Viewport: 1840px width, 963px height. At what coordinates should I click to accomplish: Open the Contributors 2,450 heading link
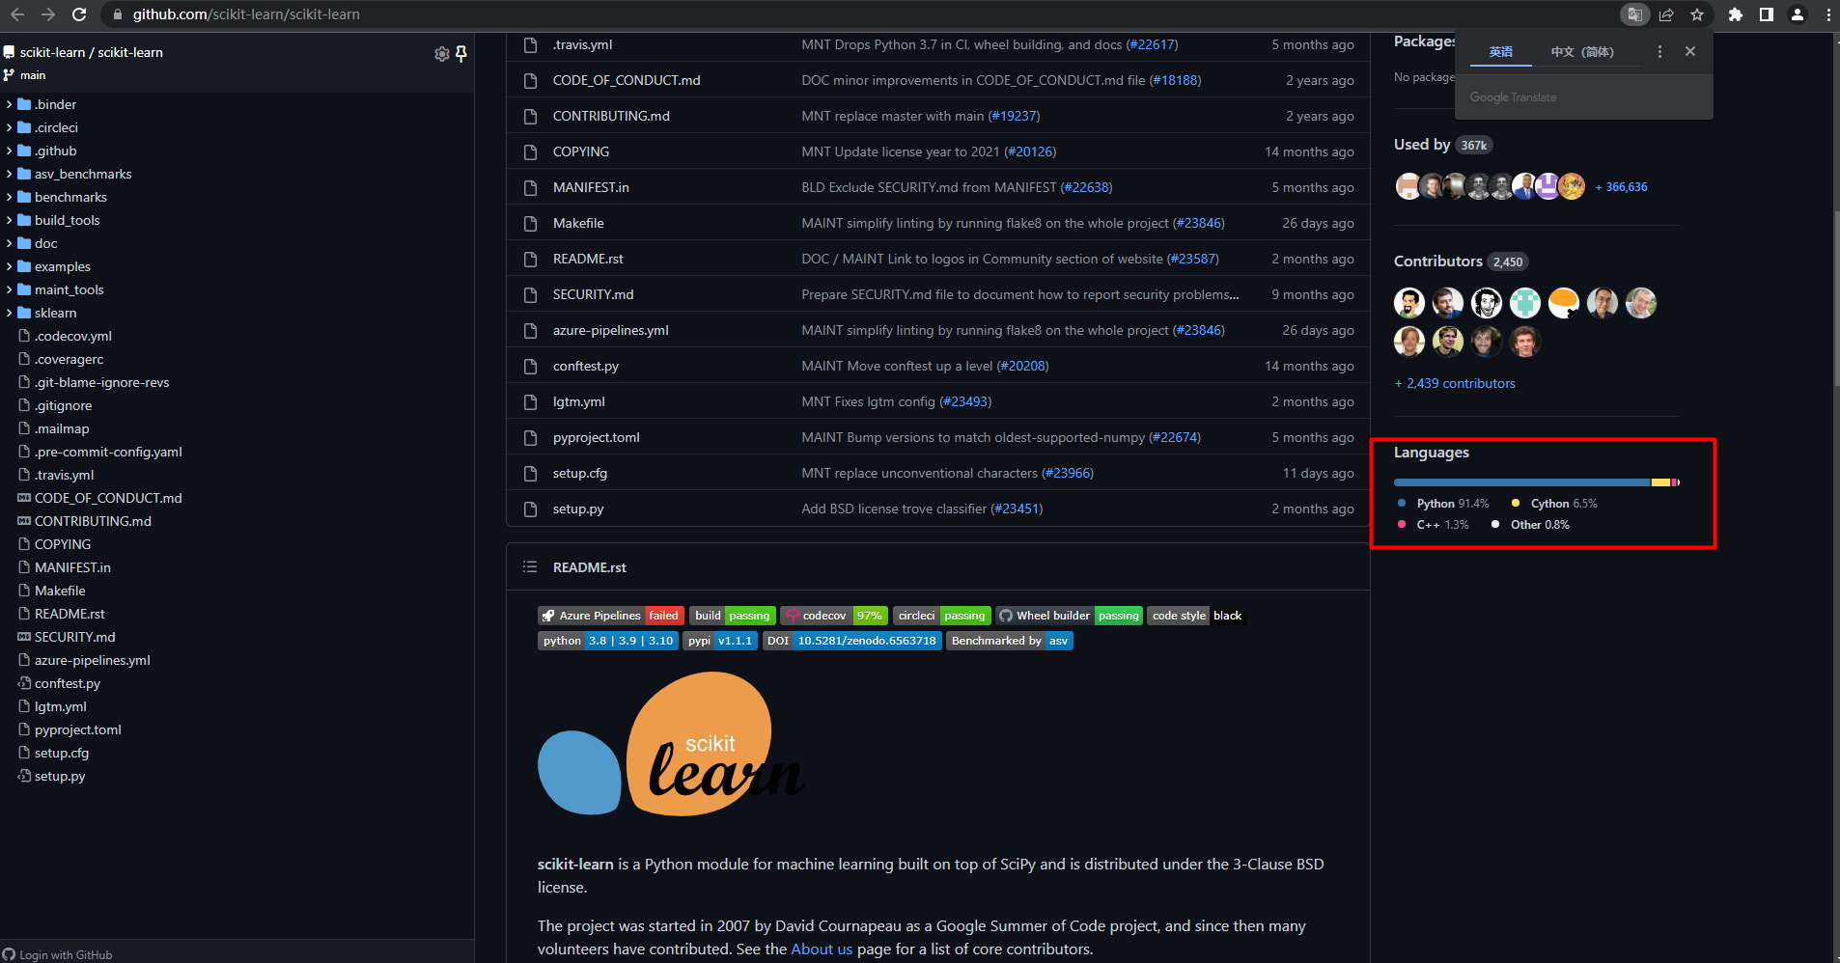click(1461, 261)
